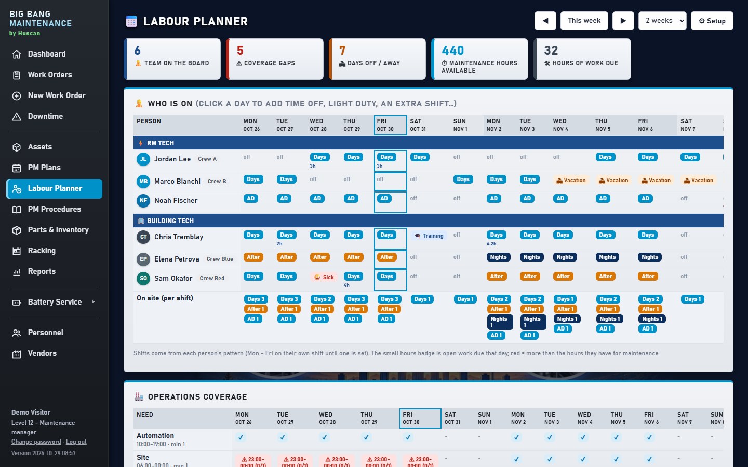Click the PM Plans calendar icon

click(x=17, y=168)
